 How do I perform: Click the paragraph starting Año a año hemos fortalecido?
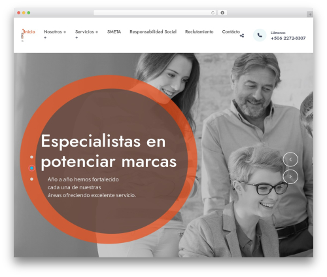pos(92,187)
